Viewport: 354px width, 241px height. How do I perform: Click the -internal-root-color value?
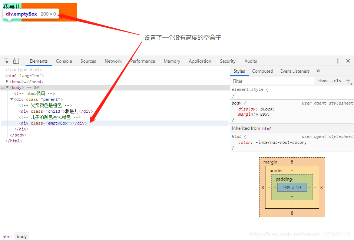[x=281, y=142]
